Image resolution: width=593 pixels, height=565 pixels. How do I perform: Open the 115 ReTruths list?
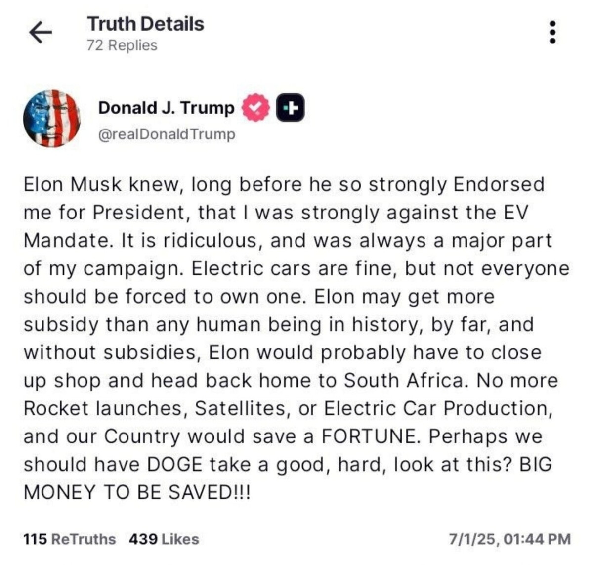[70, 539]
